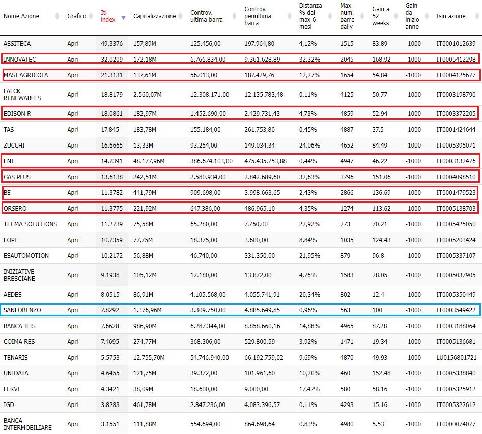Select the IGD stock name
The height and width of the screenshot is (434, 482).
pyautogui.click(x=9, y=405)
